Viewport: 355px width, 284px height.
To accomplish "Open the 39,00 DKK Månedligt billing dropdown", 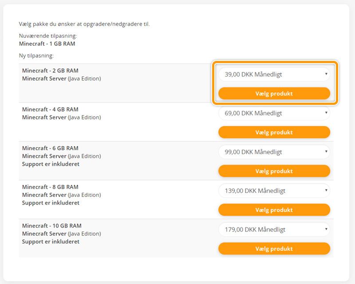I will pos(274,74).
